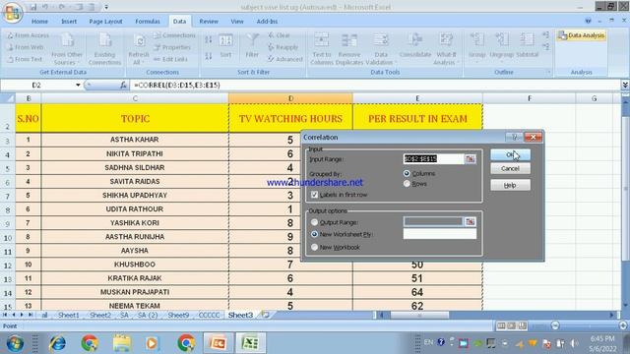Open the Windows Start menu
This screenshot has width=630, height=354.
15,343
